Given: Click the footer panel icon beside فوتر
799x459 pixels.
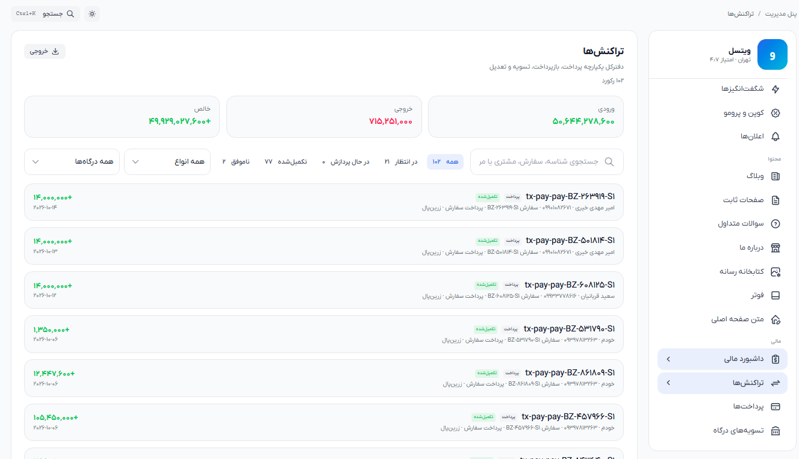Looking at the screenshot, I should [776, 295].
